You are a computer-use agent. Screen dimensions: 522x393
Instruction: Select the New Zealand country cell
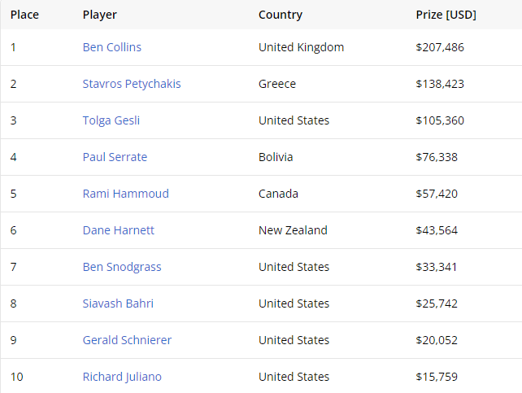pyautogui.click(x=293, y=230)
